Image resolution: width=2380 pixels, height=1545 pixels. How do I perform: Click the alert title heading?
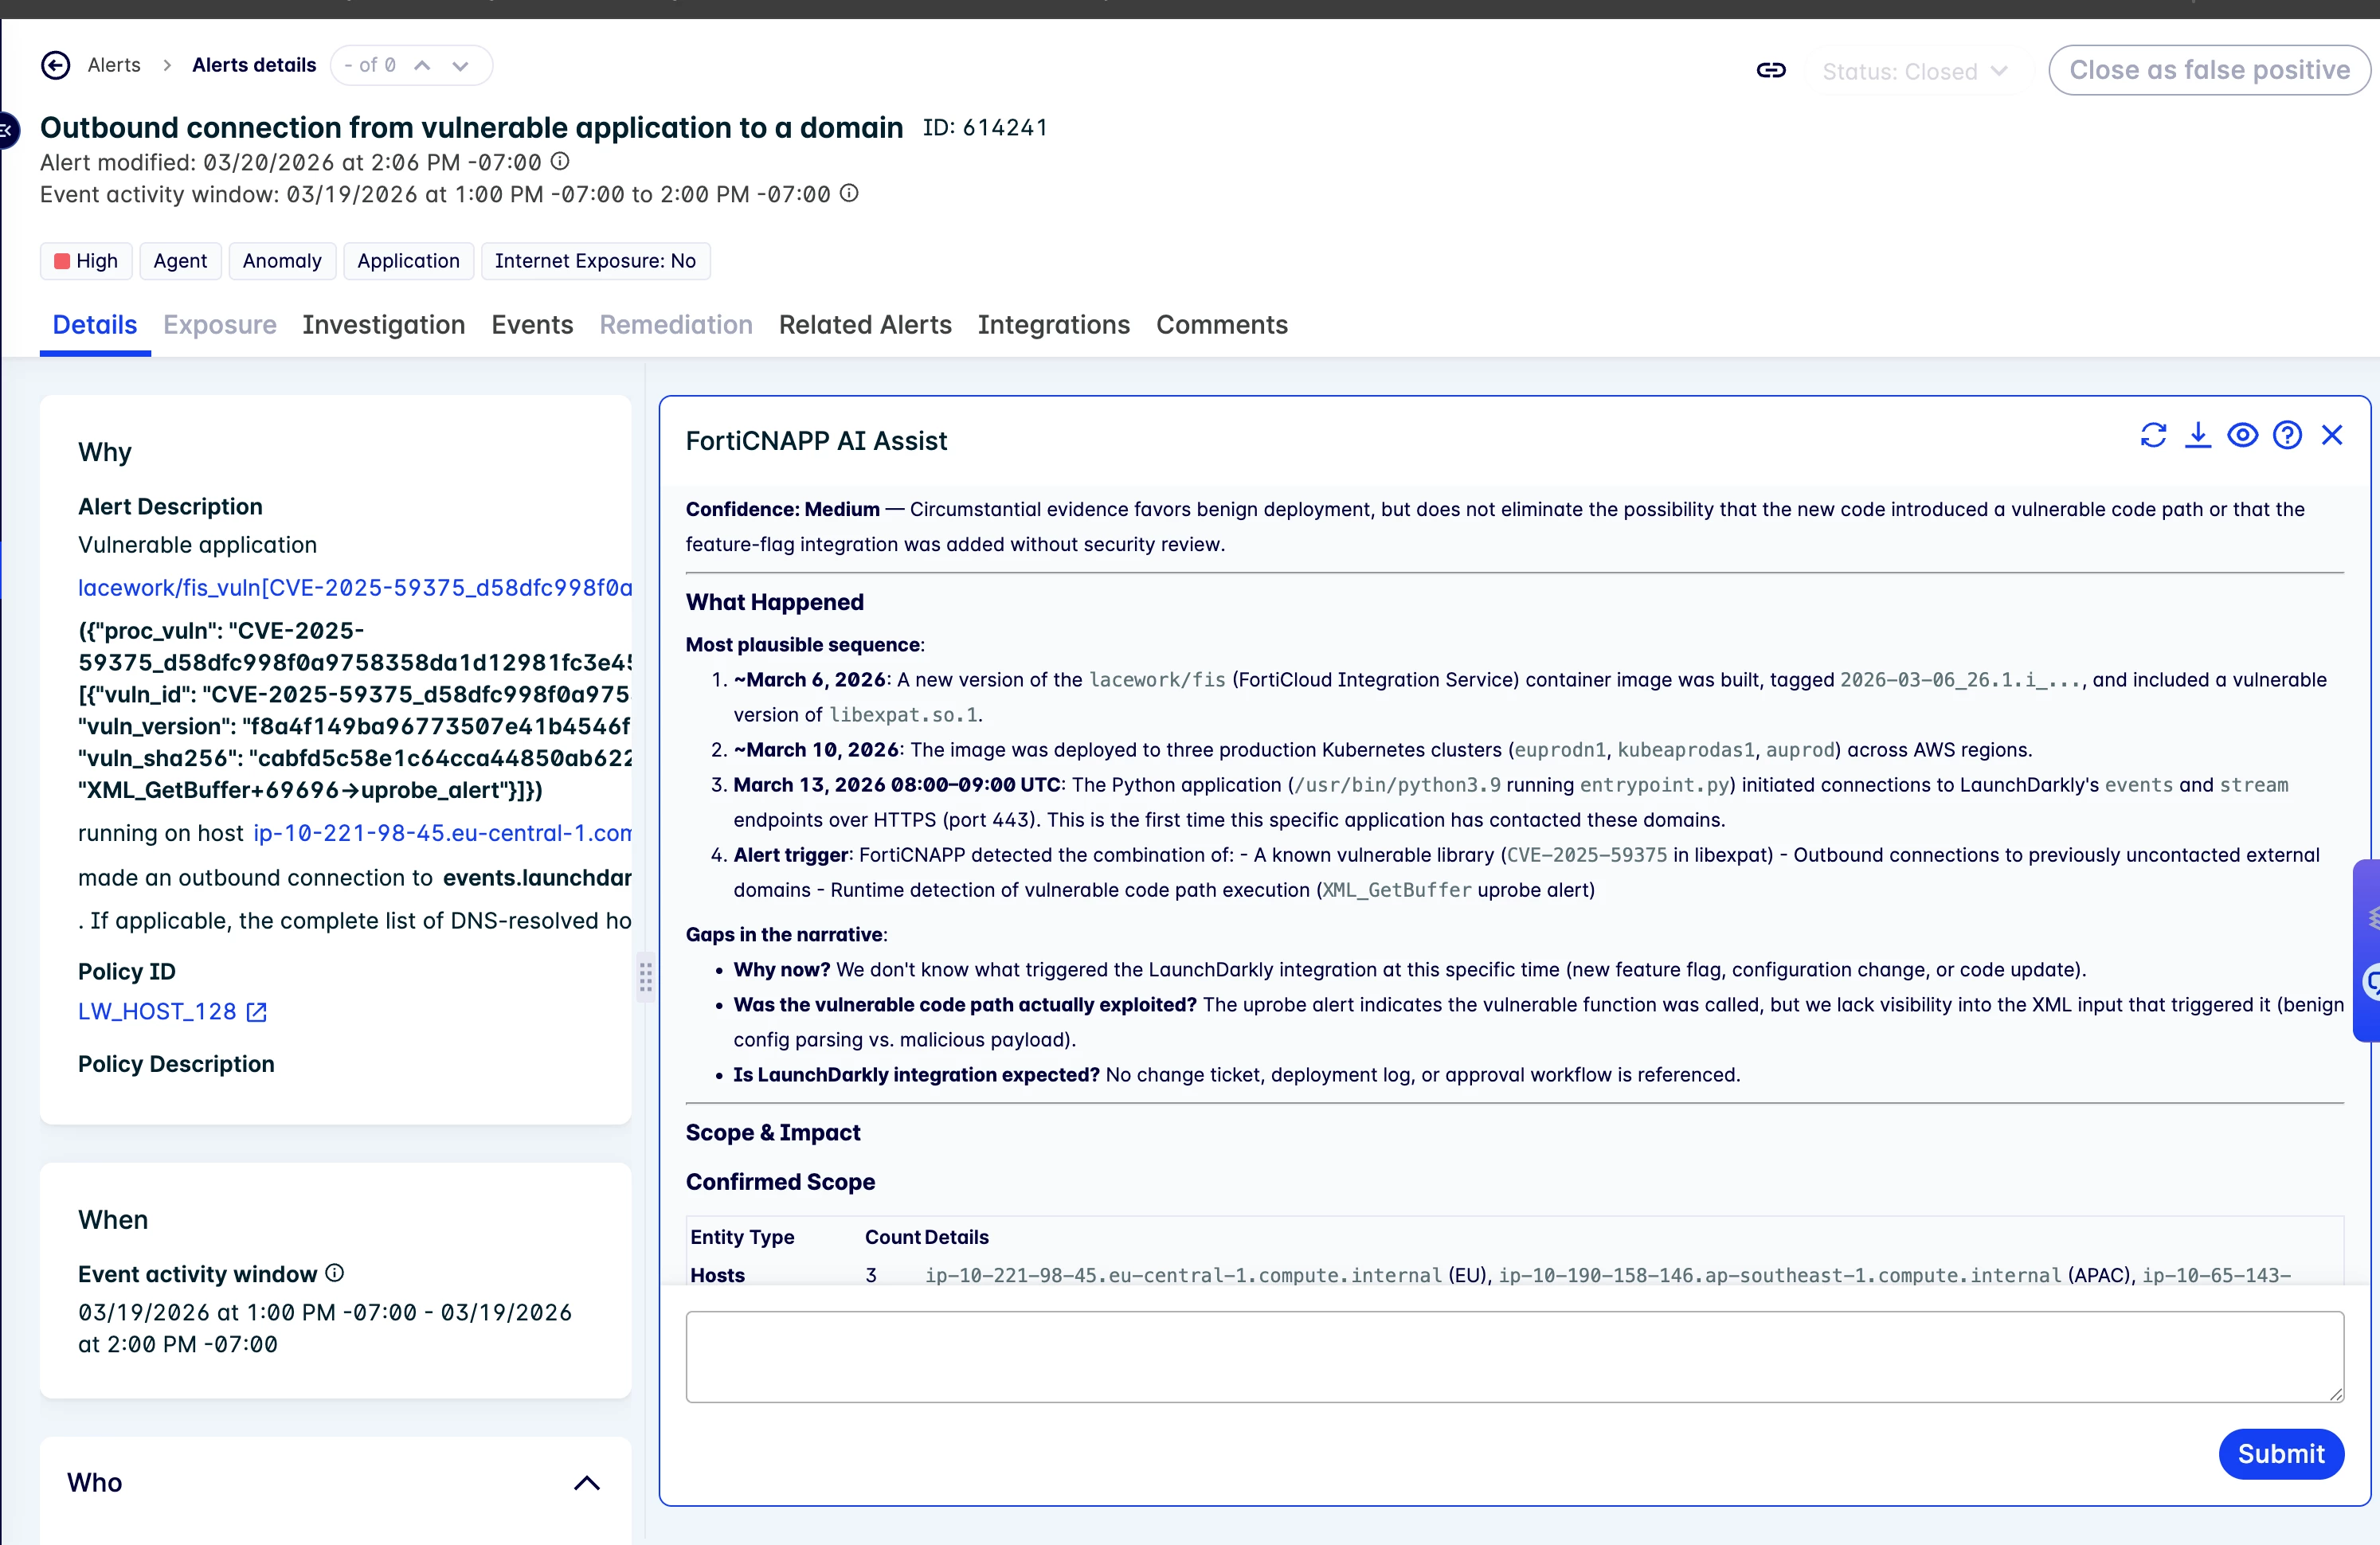[x=472, y=128]
